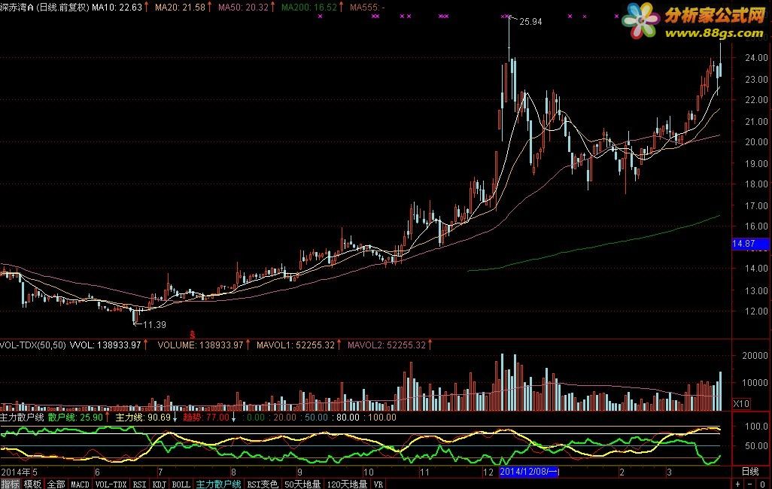Image resolution: width=772 pixels, height=489 pixels.
Task: Switch to the RSI indicator tab
Action: coord(139,484)
